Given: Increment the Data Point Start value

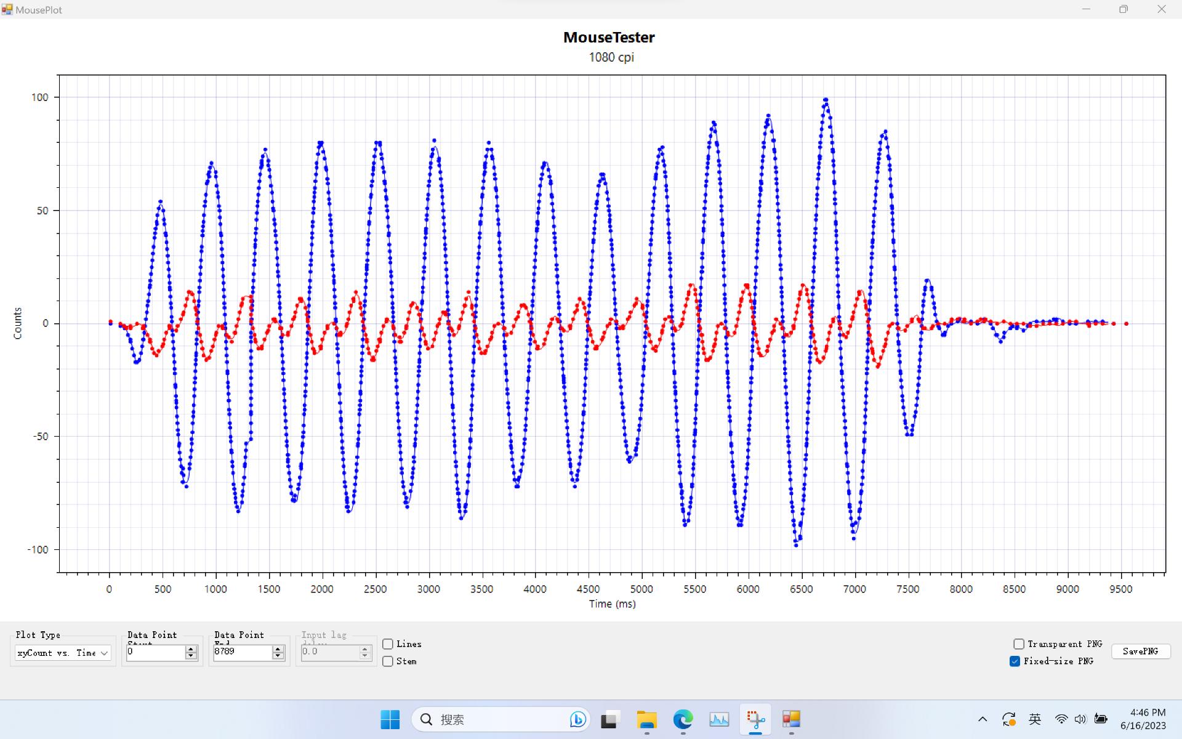Looking at the screenshot, I should [191, 649].
